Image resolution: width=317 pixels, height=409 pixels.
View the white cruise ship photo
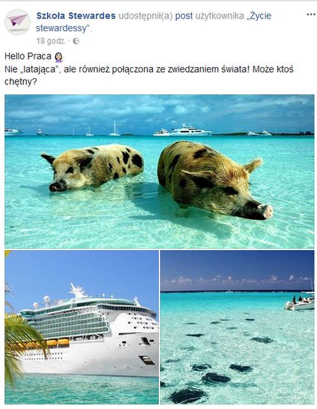tap(81, 327)
